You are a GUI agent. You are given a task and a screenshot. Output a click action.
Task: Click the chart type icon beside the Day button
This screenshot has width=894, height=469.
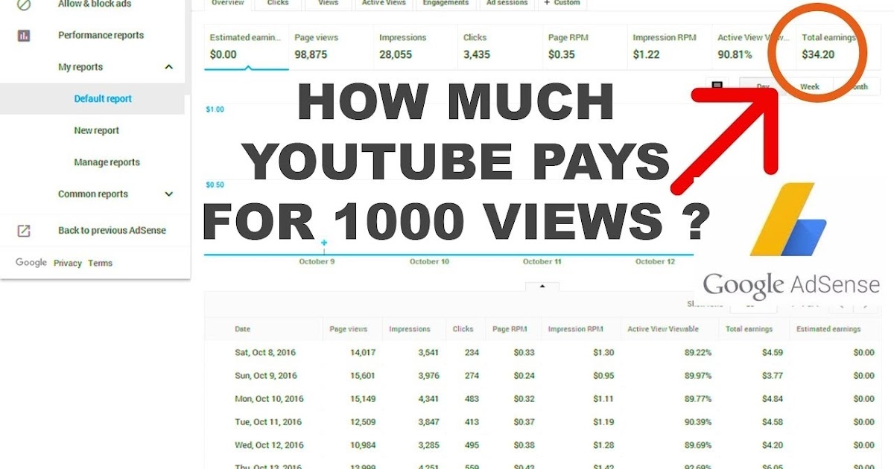click(x=717, y=86)
